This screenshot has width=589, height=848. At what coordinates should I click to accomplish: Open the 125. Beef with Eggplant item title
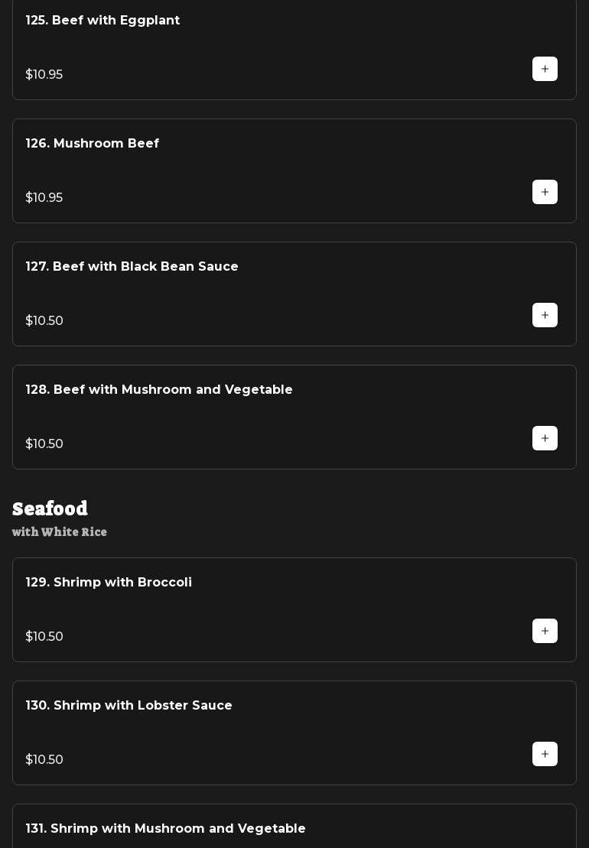[103, 21]
